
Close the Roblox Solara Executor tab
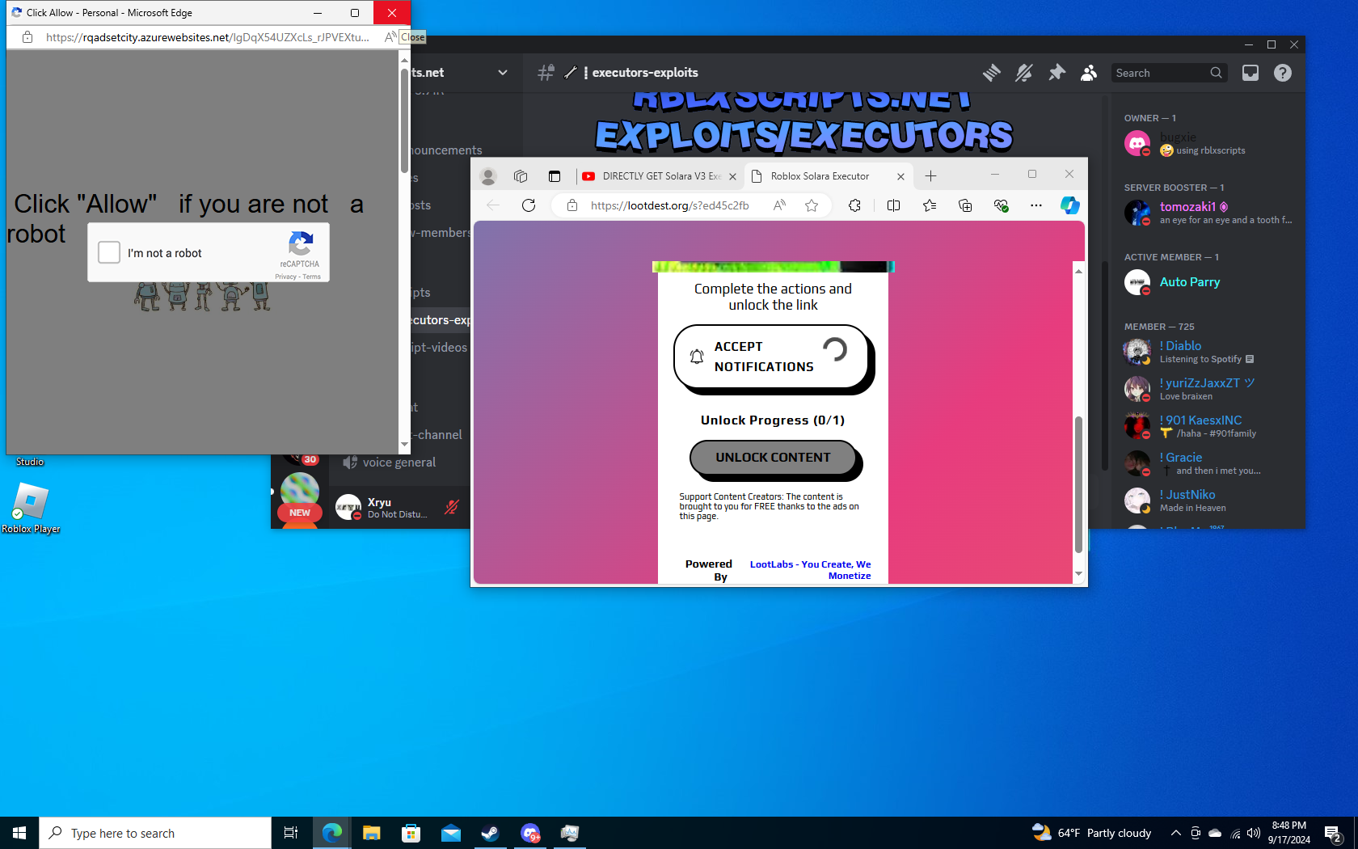point(900,176)
